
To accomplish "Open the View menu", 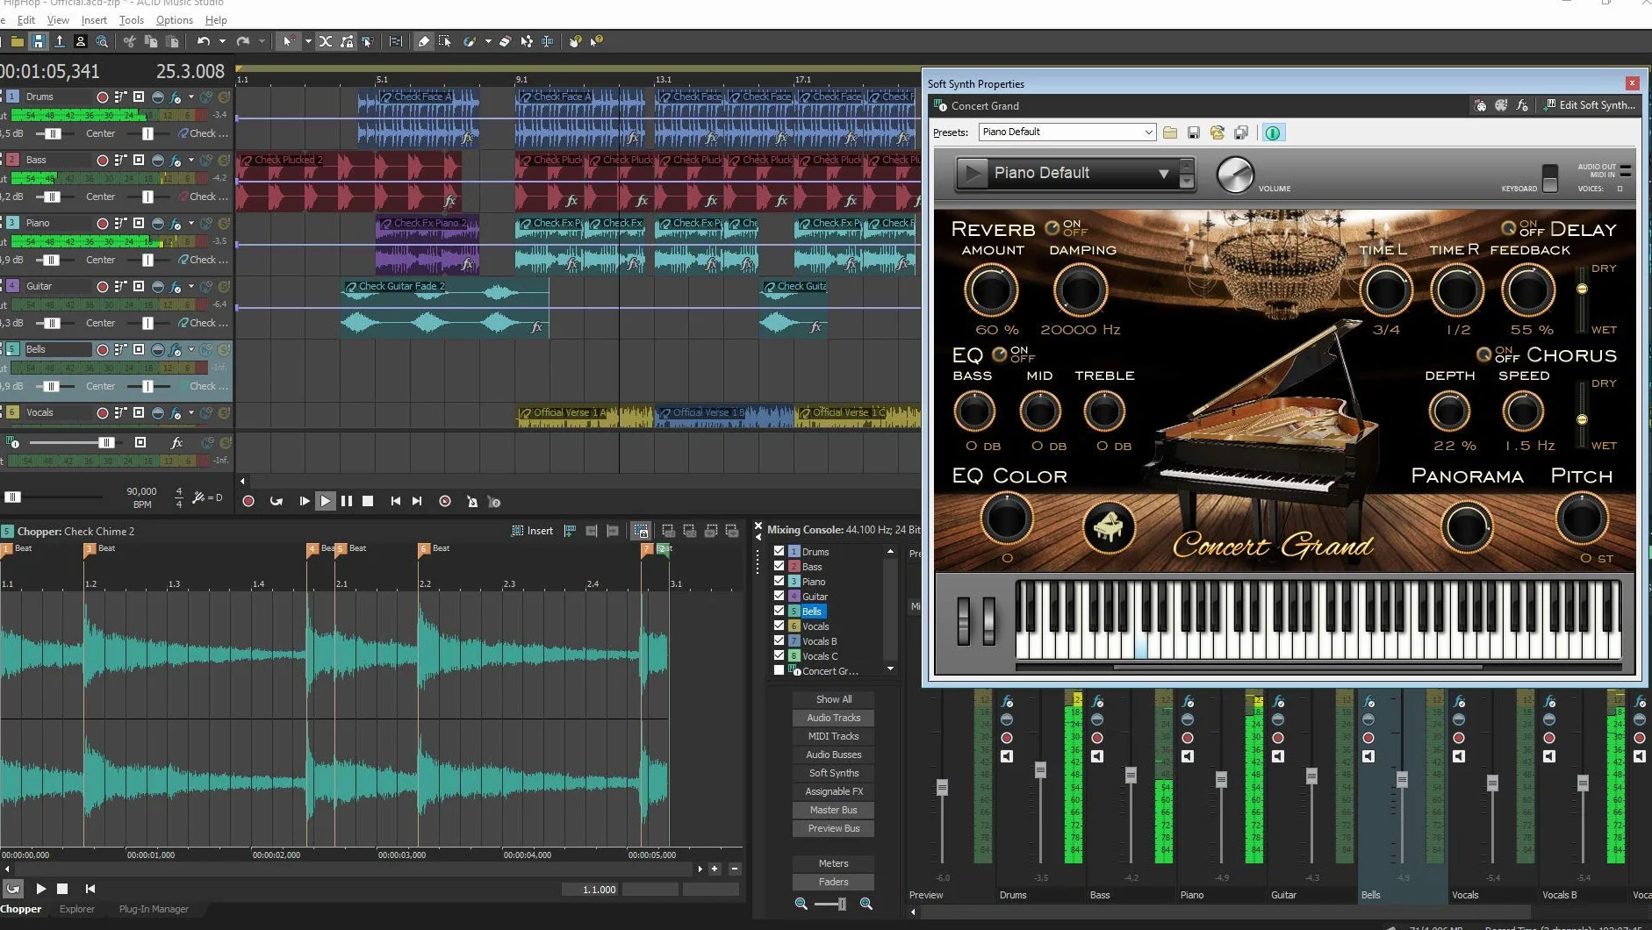I will [58, 19].
